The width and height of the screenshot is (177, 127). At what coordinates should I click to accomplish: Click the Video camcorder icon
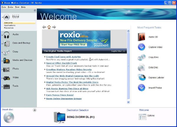(6, 78)
